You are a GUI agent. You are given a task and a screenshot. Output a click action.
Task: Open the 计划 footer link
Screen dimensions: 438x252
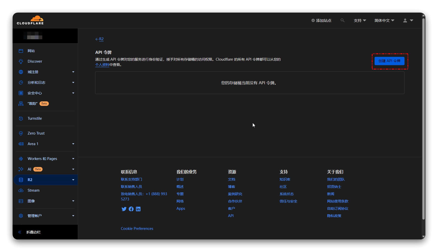coord(180,179)
